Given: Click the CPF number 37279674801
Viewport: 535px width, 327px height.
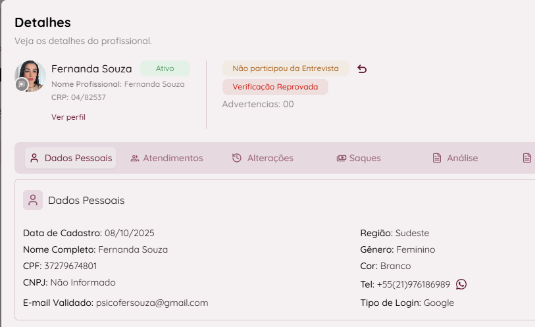Looking at the screenshot, I should pos(70,266).
